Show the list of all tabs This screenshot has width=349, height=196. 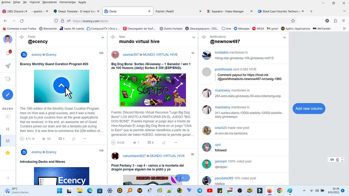click(344, 11)
